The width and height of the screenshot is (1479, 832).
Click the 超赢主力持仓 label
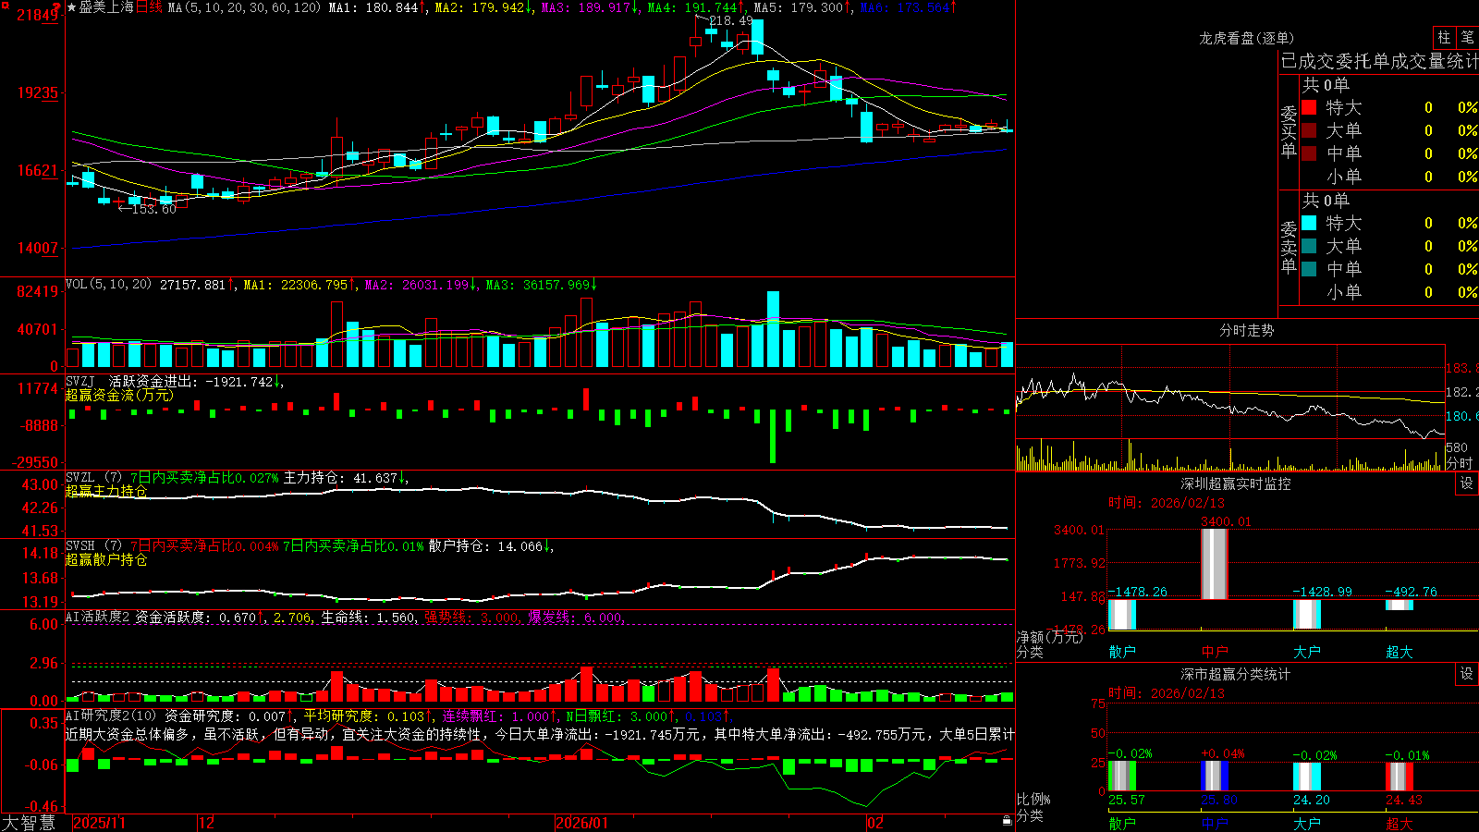(x=106, y=491)
